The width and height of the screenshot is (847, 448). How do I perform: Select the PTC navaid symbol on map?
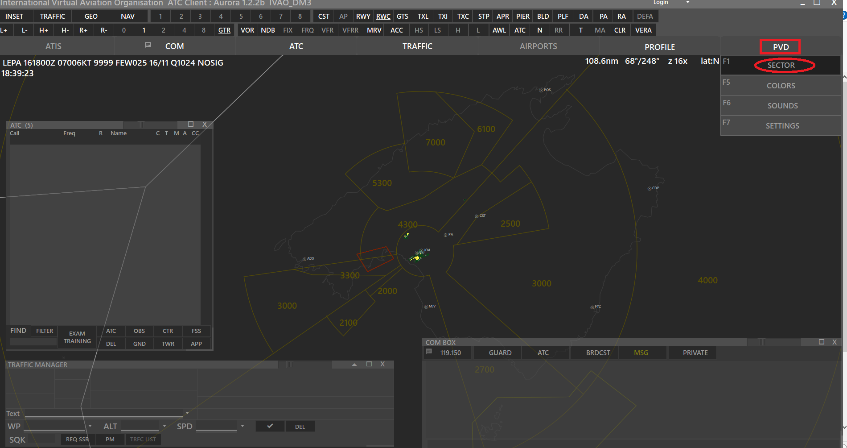592,307
